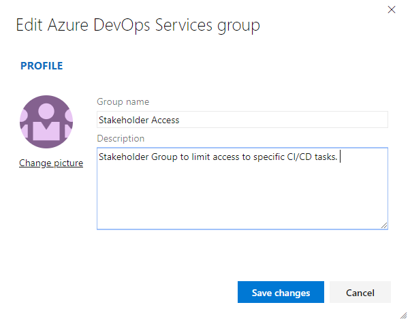Click the Description box resize handle

384,225
